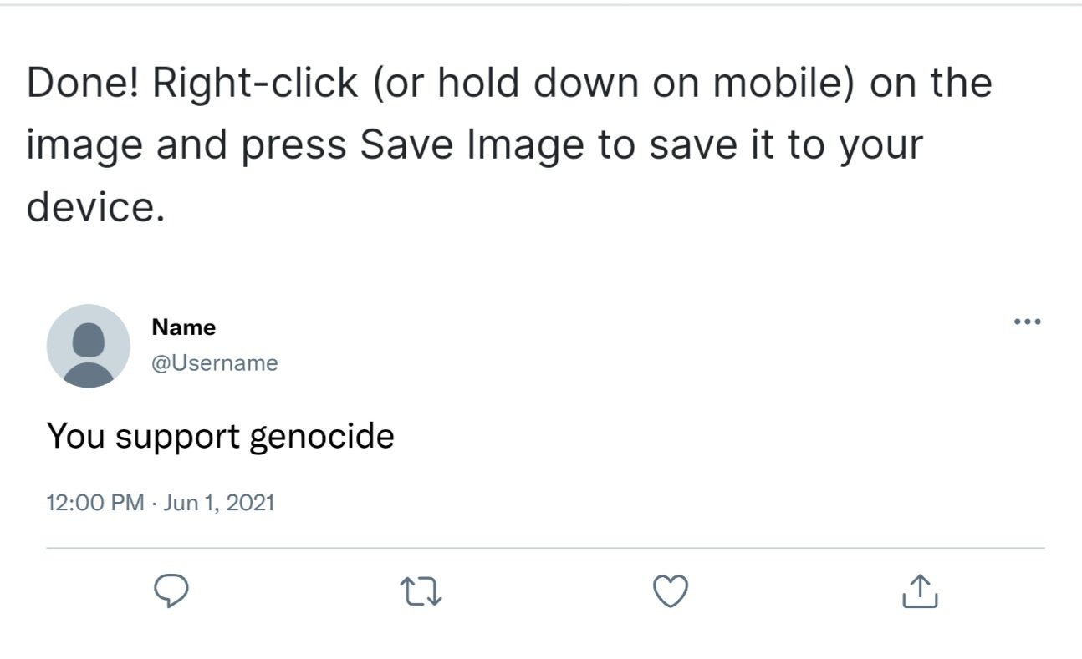Click the word "Done!" in the instructions
The height and width of the screenshot is (659, 1082).
[83, 83]
